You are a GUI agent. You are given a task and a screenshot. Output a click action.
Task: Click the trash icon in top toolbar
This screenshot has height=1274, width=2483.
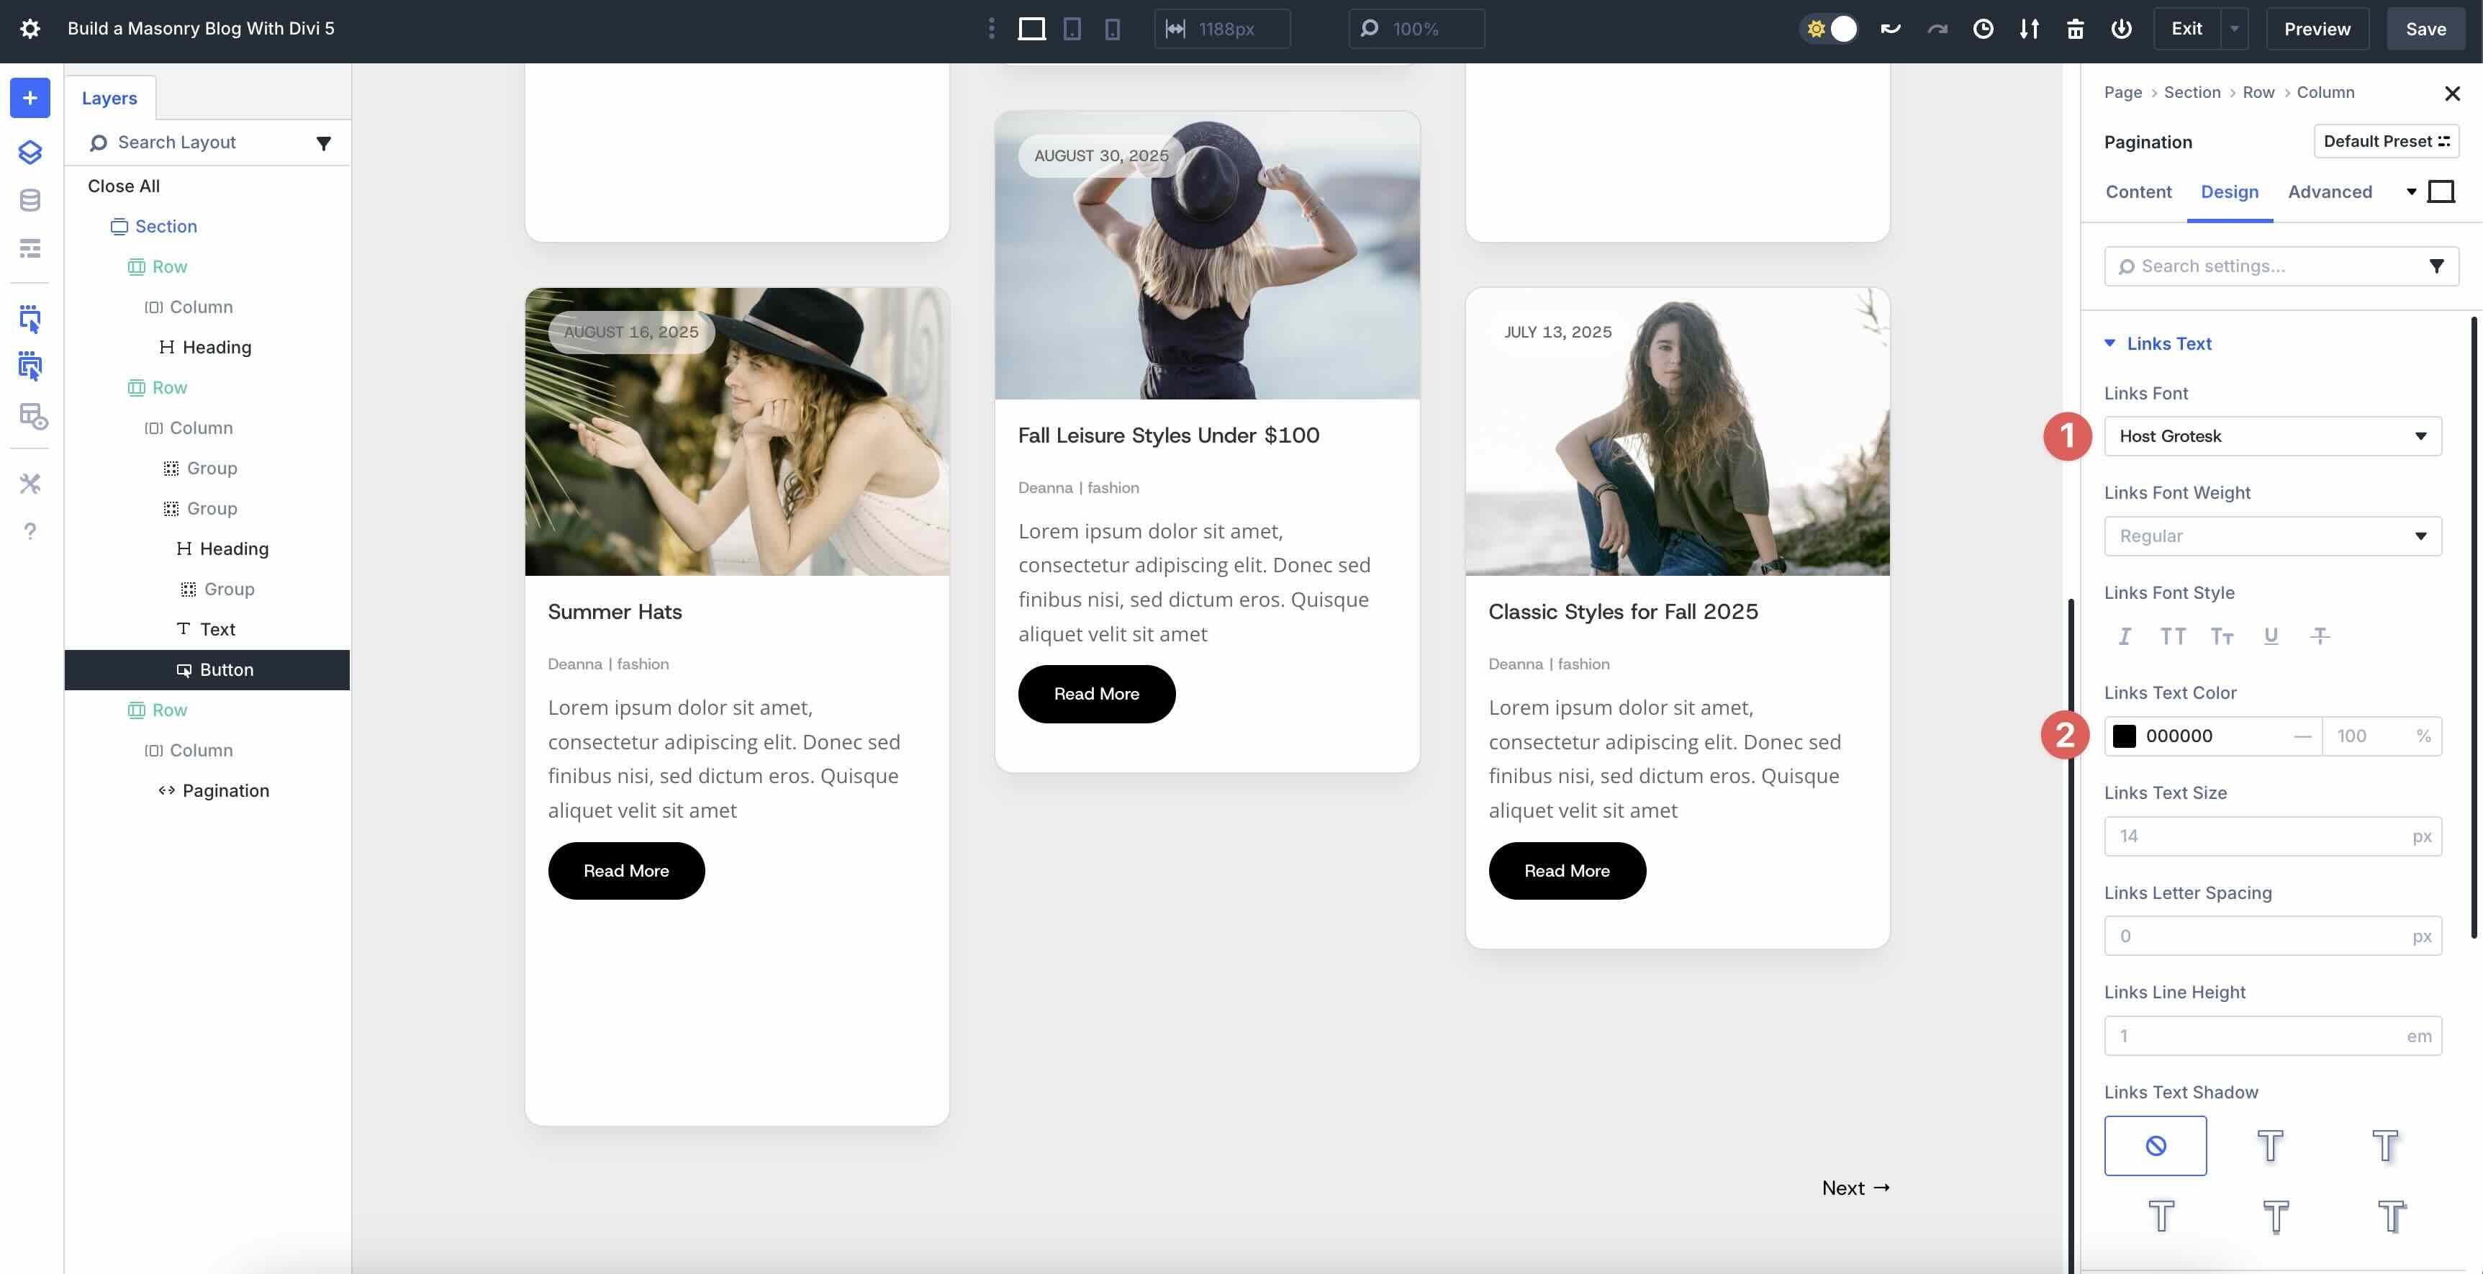click(x=2075, y=29)
